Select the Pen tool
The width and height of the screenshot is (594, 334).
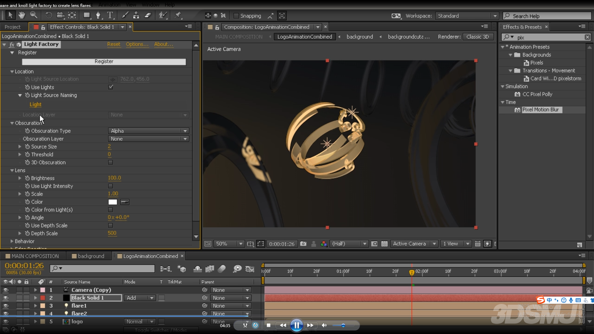point(98,15)
